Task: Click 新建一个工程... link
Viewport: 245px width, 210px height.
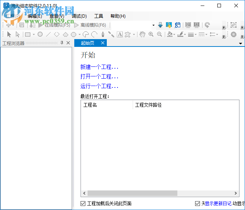Action: [99, 67]
